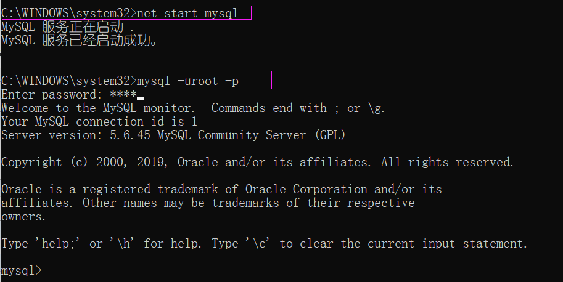Click the Server version 5.6.45 line
563x282 pixels.
pos(173,135)
